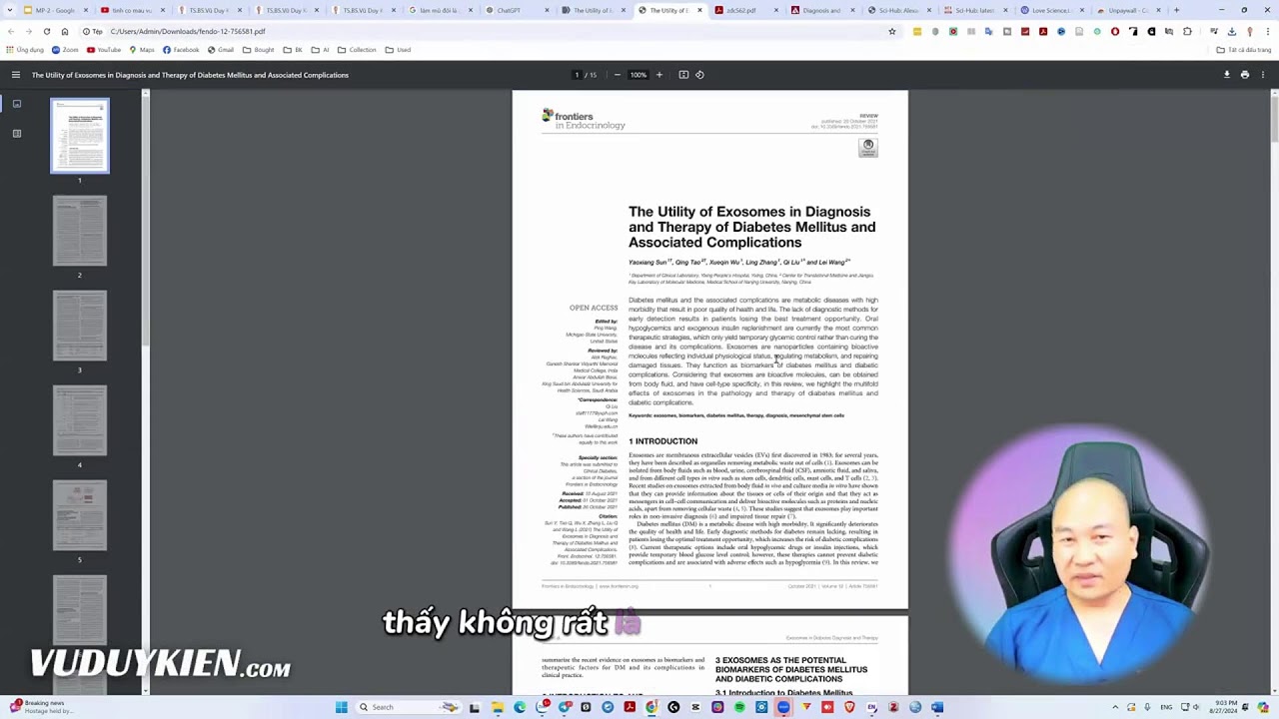Switch to the YouTube tinh co mau tab
The width and height of the screenshot is (1279, 719).
click(x=133, y=10)
